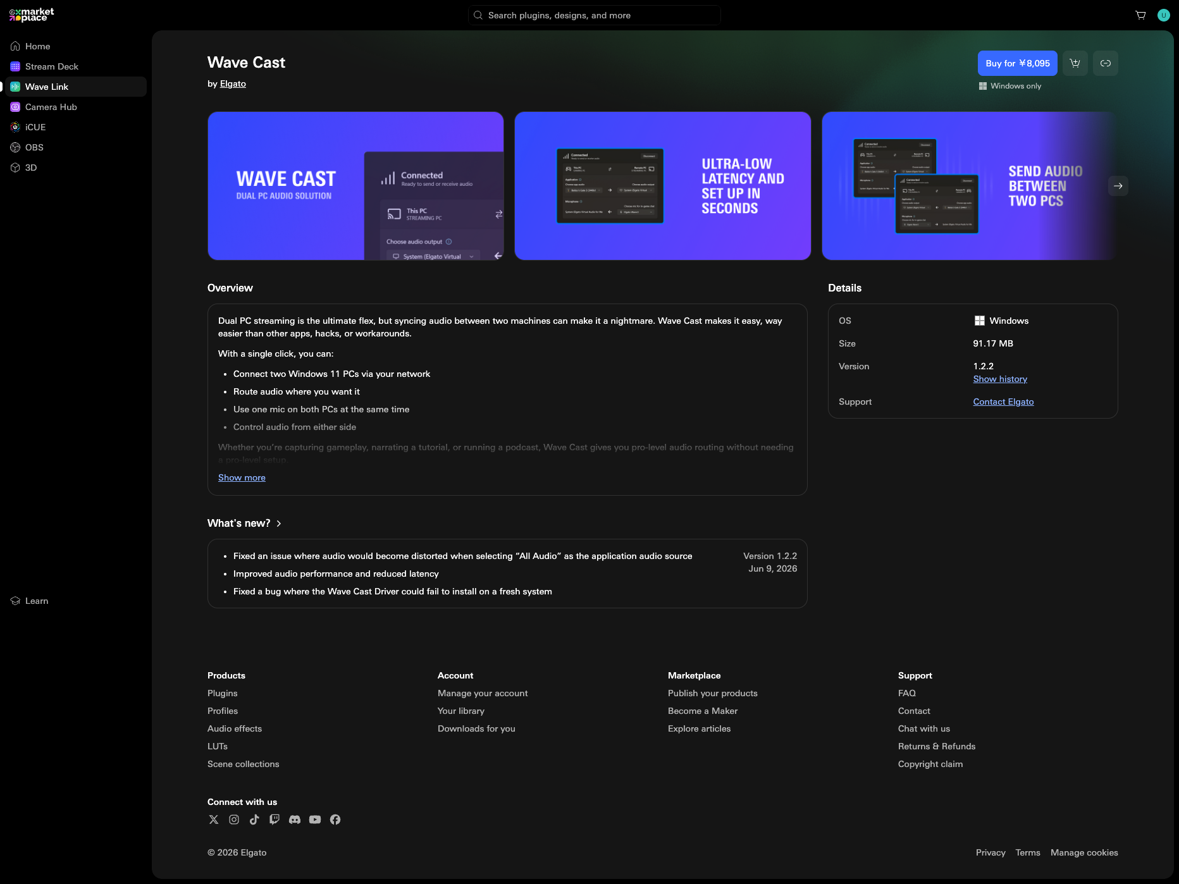Open the Send audio between two PCs image

[969, 186]
